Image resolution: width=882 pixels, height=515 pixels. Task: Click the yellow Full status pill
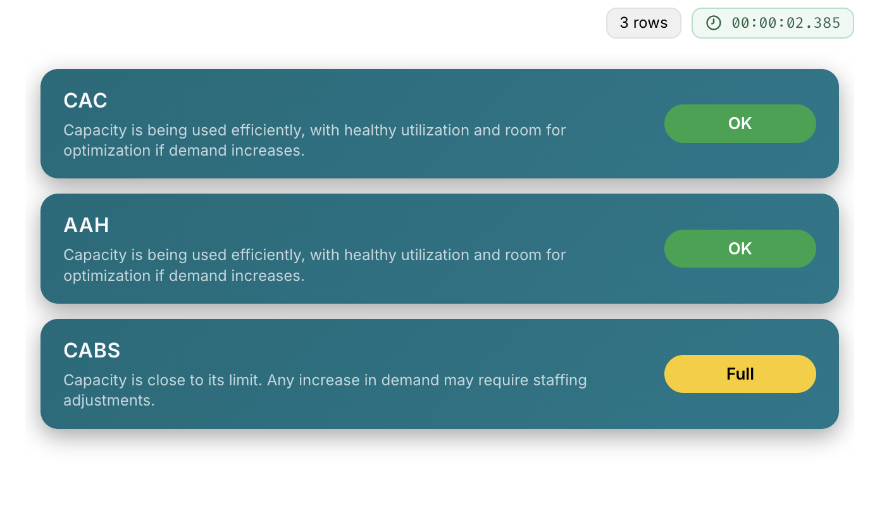click(x=740, y=374)
